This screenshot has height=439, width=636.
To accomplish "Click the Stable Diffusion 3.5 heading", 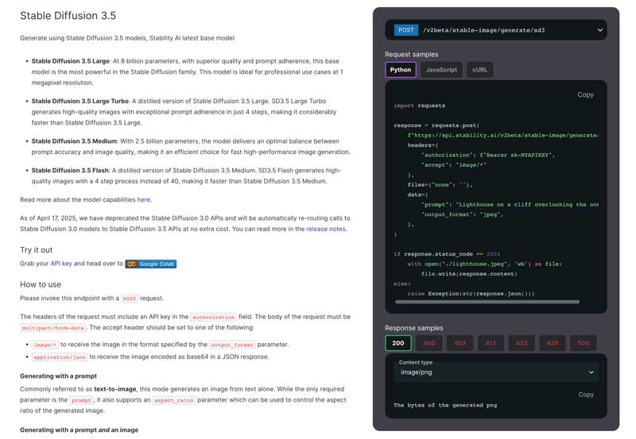I will [x=68, y=16].
